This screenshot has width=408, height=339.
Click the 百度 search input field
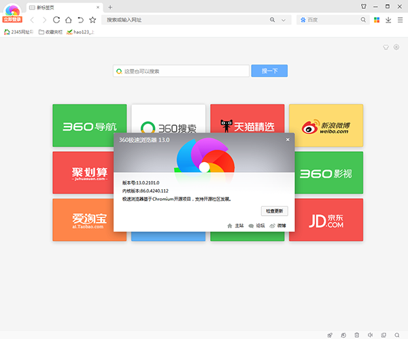pyautogui.click(x=333, y=20)
